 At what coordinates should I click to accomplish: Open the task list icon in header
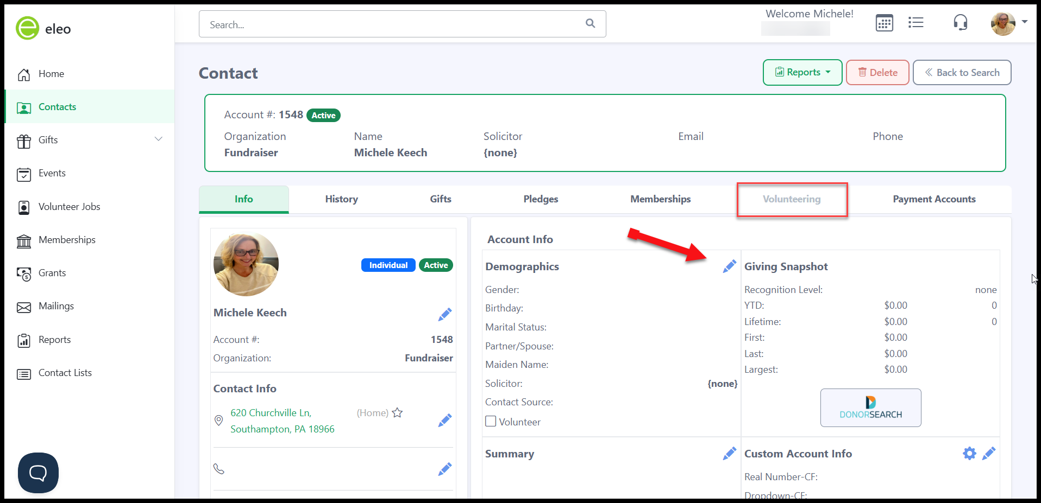click(x=916, y=23)
